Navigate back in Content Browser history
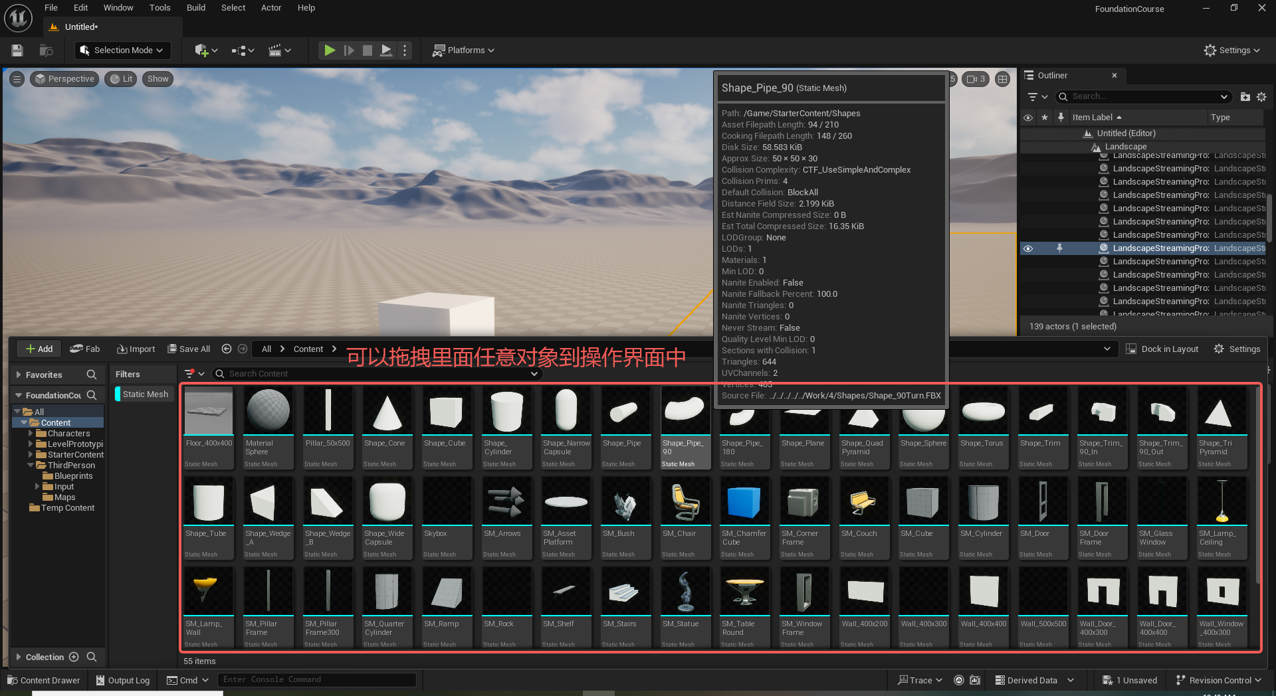The width and height of the screenshot is (1276, 696). point(227,349)
